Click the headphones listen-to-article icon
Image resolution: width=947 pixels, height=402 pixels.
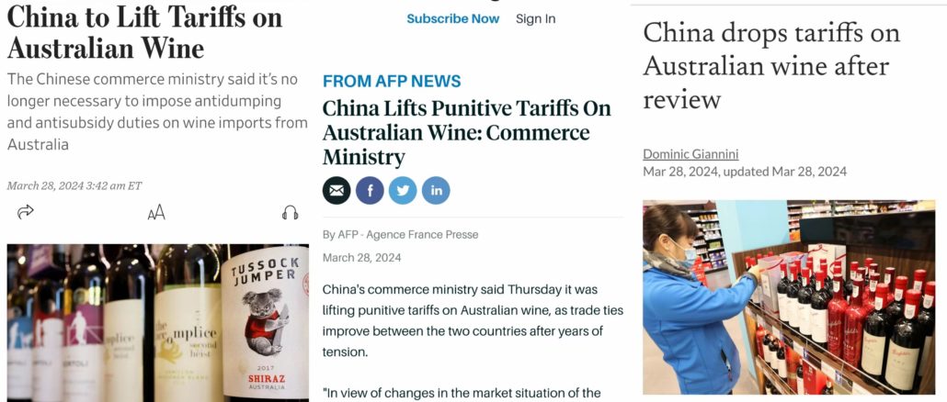click(x=290, y=213)
